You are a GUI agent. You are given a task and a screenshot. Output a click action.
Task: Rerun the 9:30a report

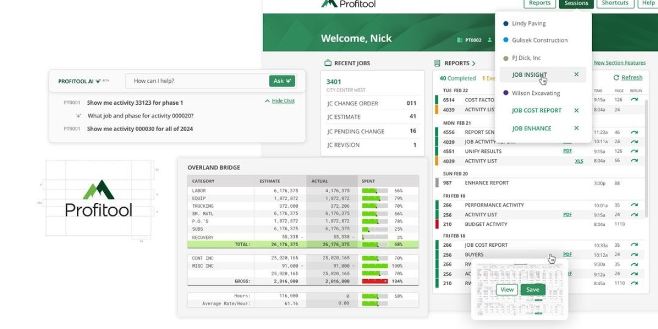634,264
